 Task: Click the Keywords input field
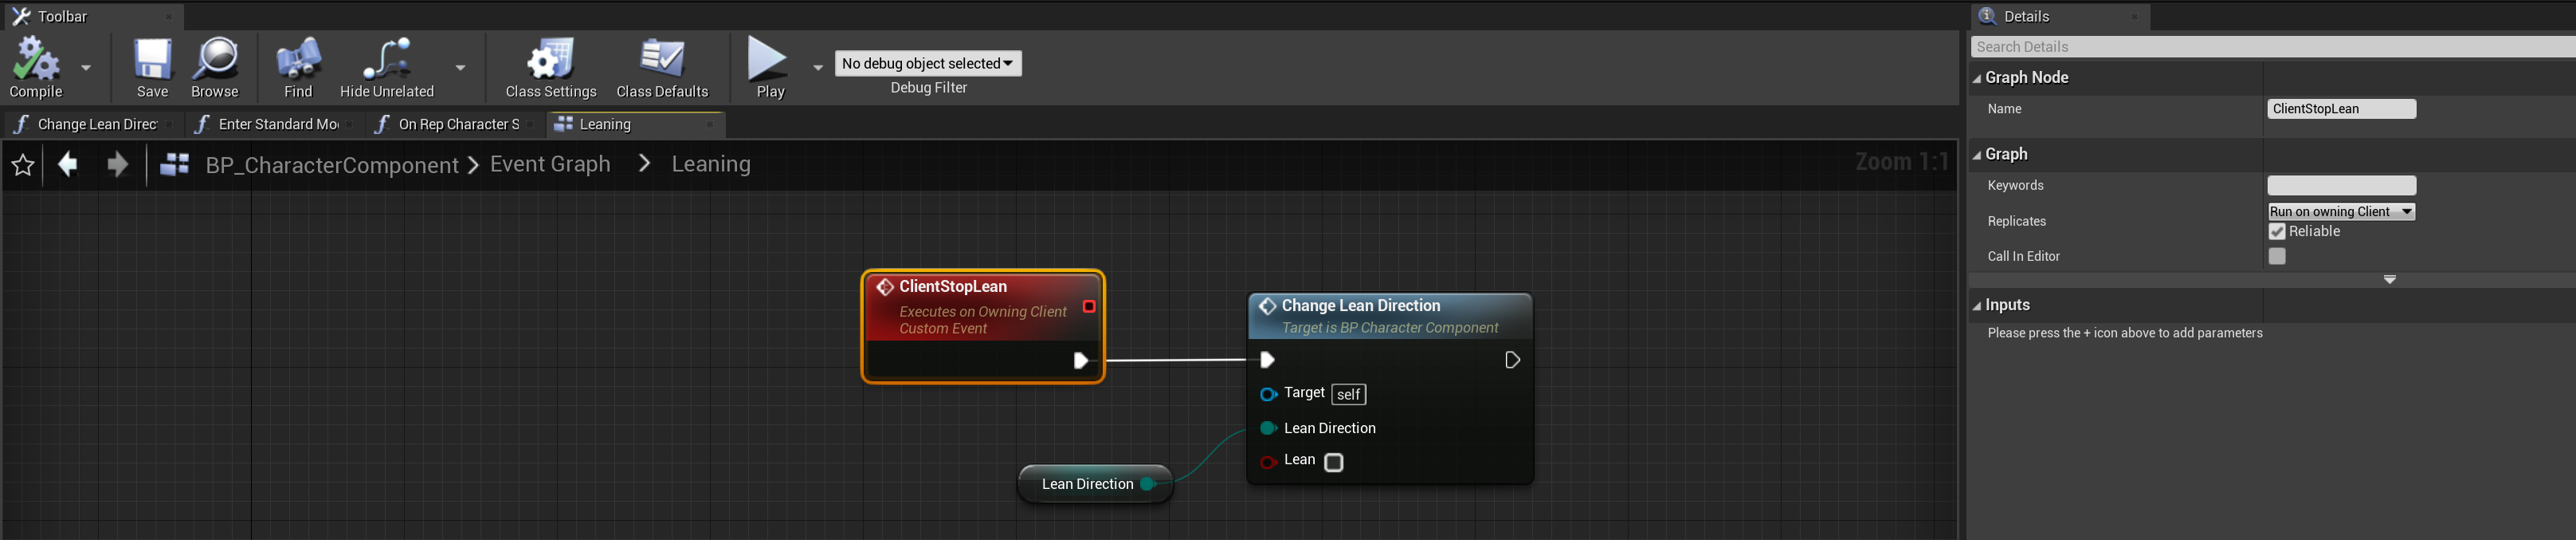tap(2341, 185)
